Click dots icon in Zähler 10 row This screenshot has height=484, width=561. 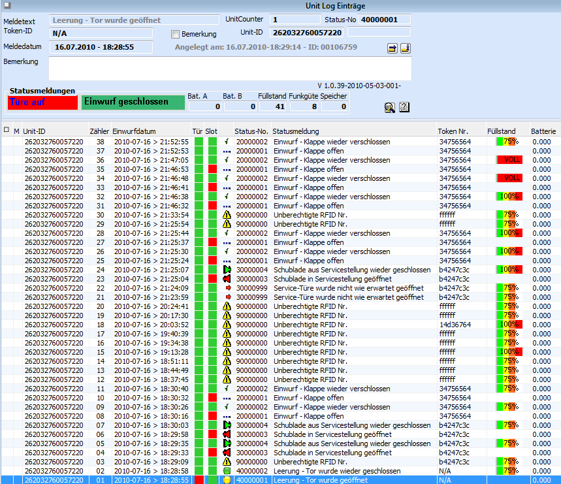pos(227,398)
